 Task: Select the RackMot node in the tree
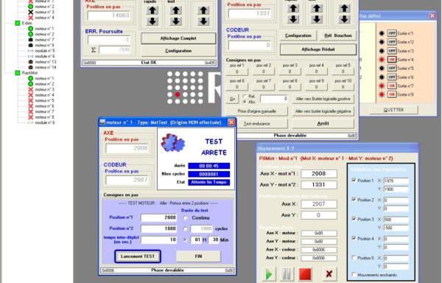pos(29,73)
